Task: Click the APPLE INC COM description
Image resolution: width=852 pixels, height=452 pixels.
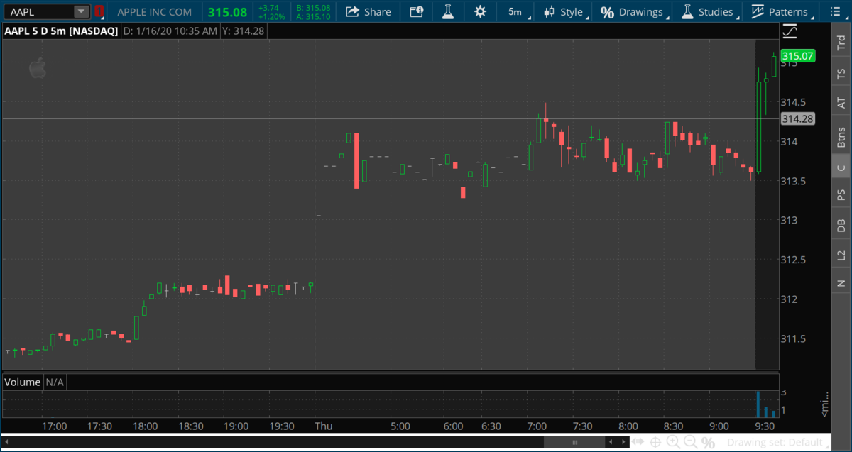Action: (154, 12)
